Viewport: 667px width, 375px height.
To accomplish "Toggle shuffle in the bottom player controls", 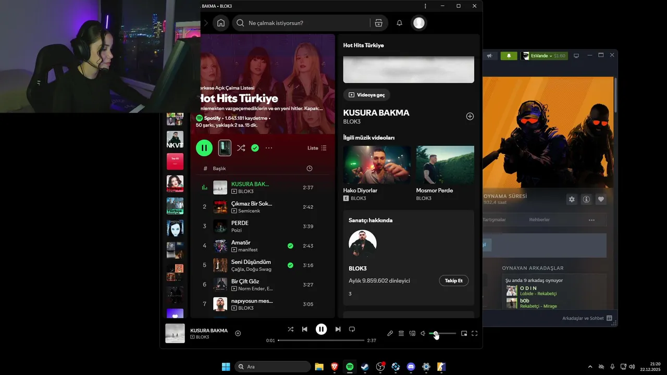I will click(291, 329).
